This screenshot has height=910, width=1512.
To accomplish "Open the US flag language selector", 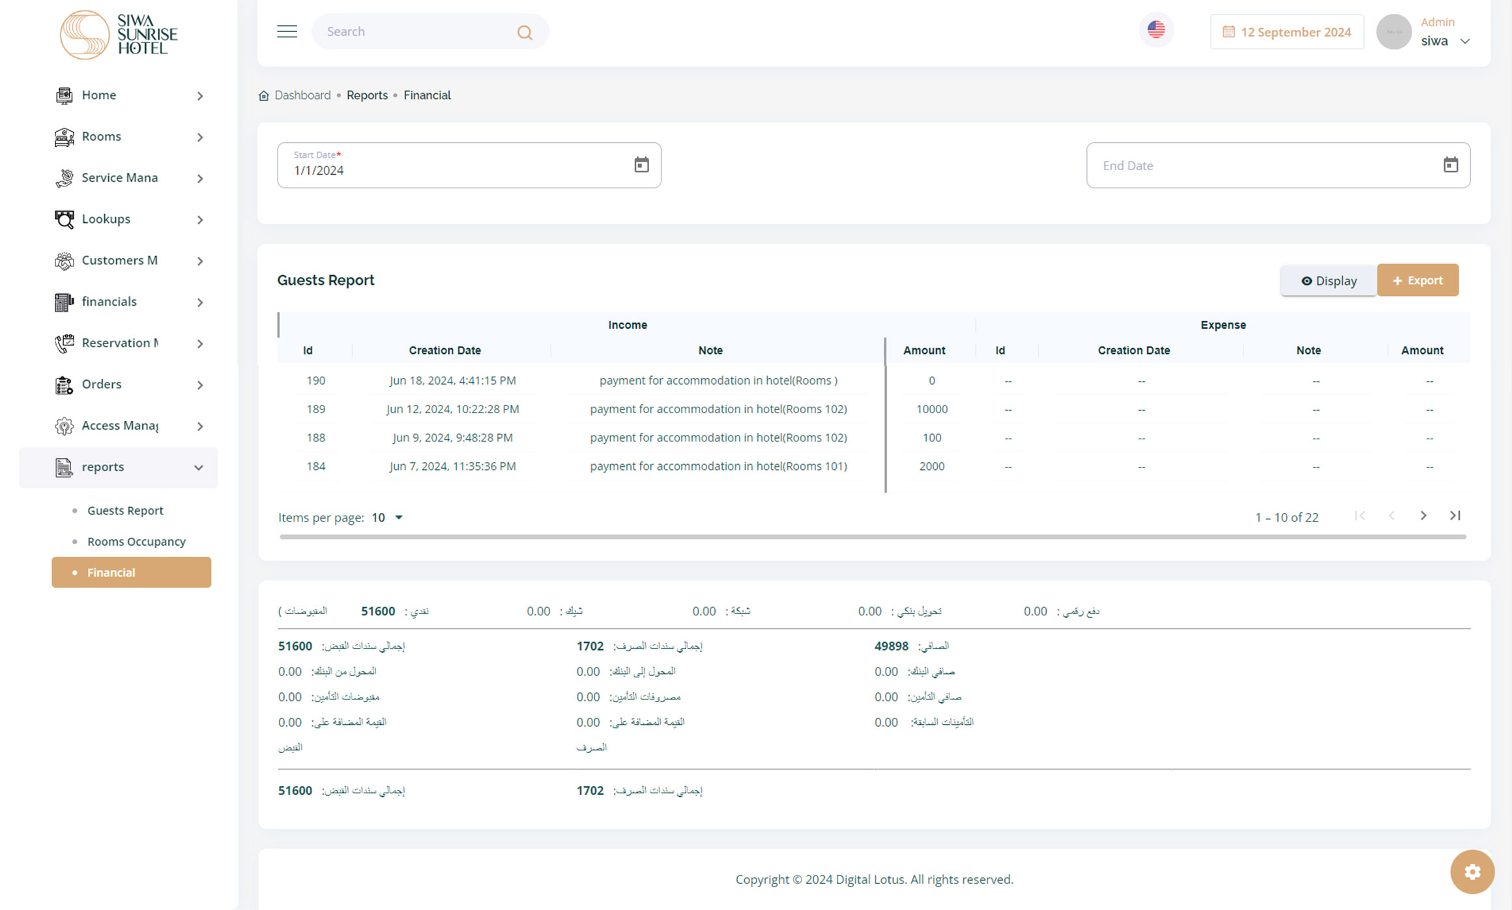I will pos(1156,30).
